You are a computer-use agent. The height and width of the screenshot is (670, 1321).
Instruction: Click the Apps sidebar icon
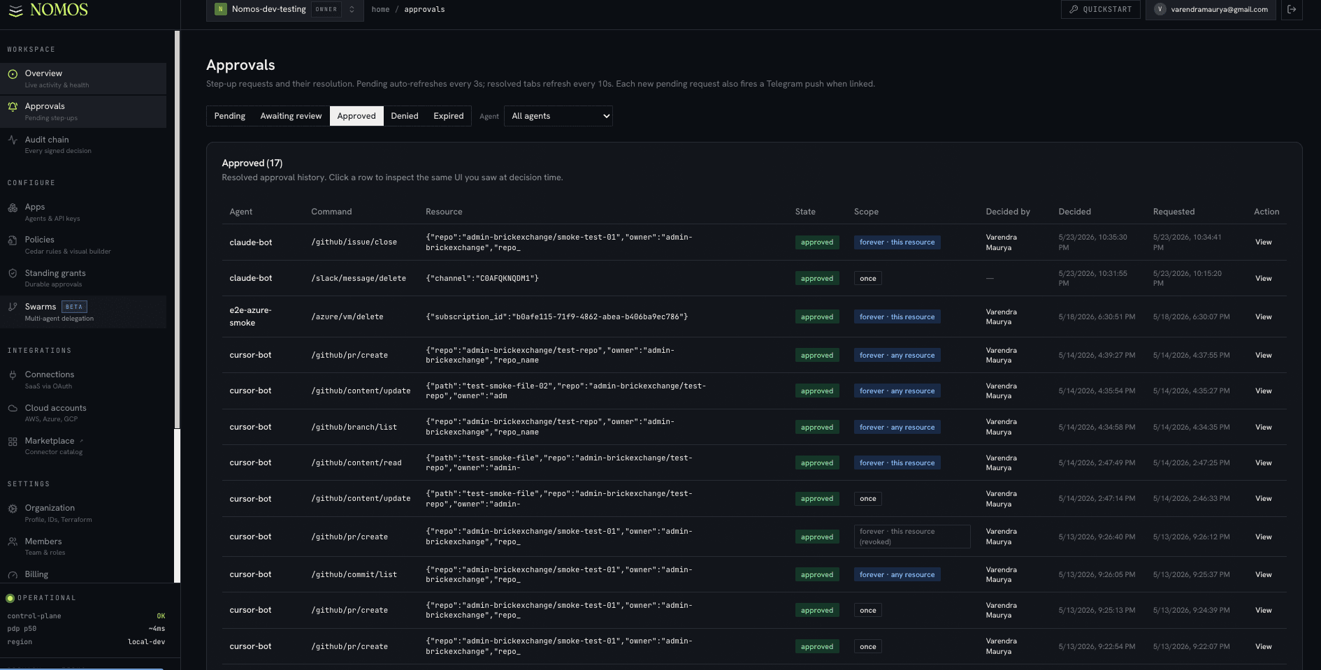pyautogui.click(x=13, y=207)
